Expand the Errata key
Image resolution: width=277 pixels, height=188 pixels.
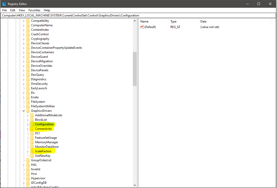24,97
